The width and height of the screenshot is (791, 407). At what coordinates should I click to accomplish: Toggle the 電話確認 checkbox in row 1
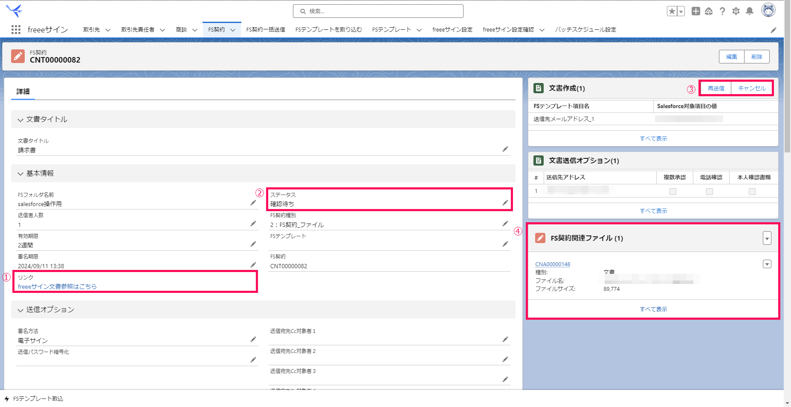(x=710, y=192)
